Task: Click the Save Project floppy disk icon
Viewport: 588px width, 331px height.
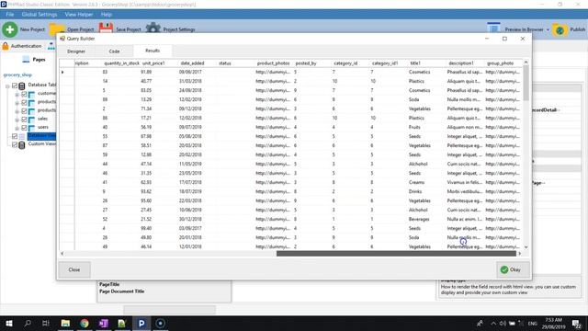Action: 106,29
